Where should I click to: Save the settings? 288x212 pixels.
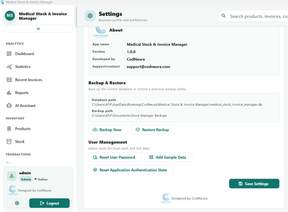point(254,184)
